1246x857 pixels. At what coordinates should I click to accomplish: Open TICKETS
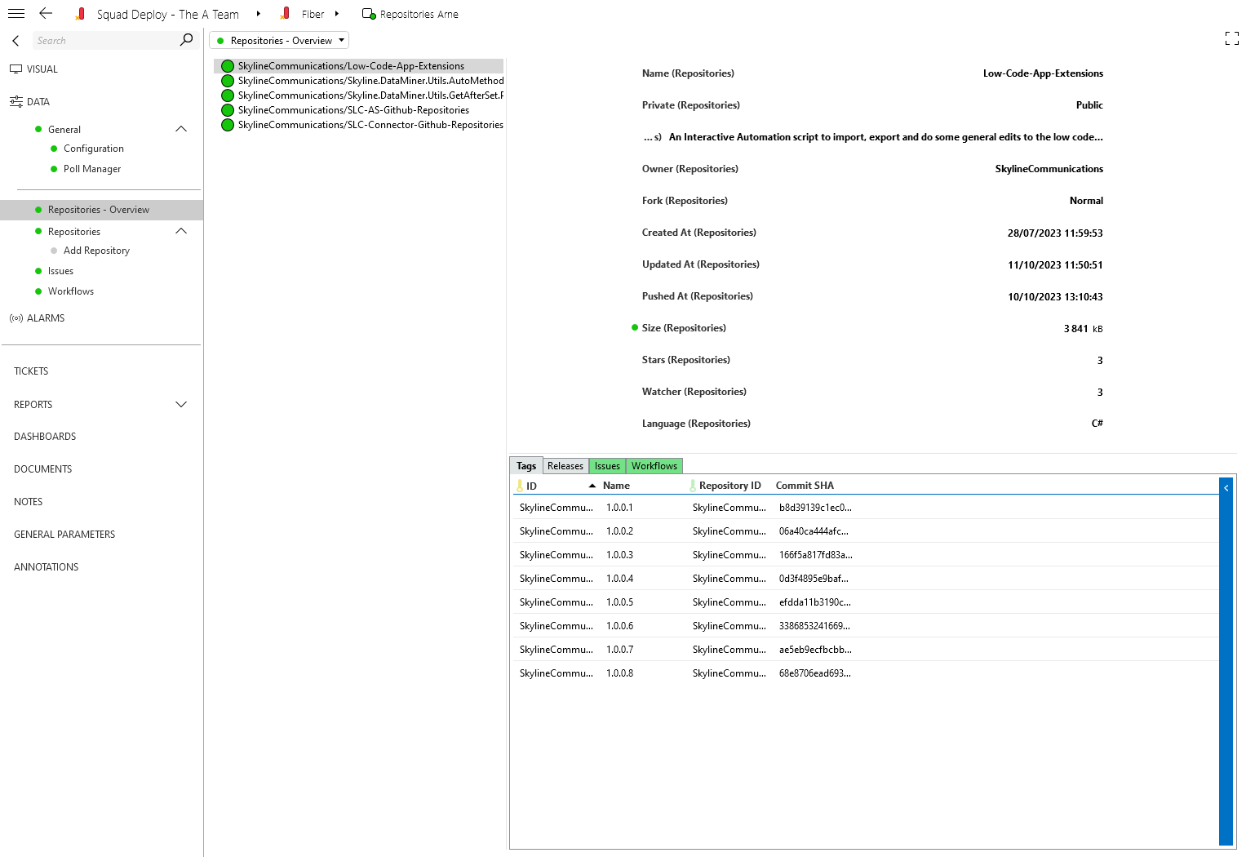tap(31, 371)
